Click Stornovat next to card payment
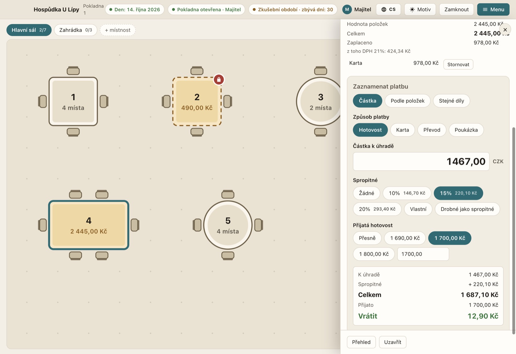516x354 pixels. (458, 64)
